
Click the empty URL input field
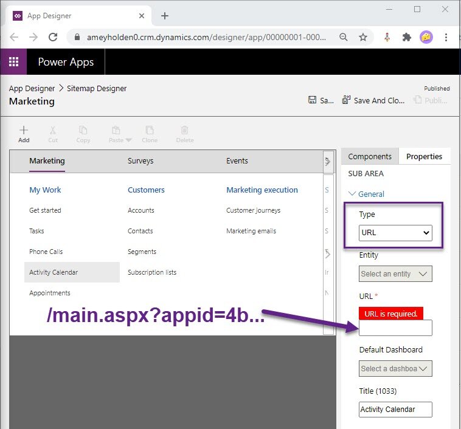coord(395,328)
